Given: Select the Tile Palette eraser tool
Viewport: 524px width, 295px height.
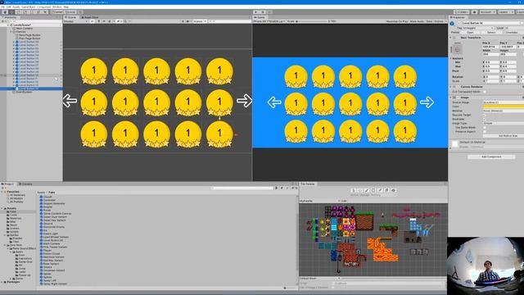Looking at the screenshot, I should 386,190.
